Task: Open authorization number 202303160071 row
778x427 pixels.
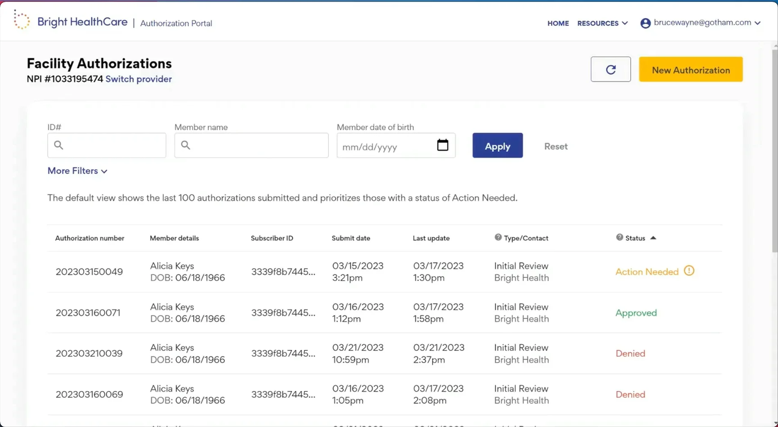Action: pyautogui.click(x=88, y=313)
